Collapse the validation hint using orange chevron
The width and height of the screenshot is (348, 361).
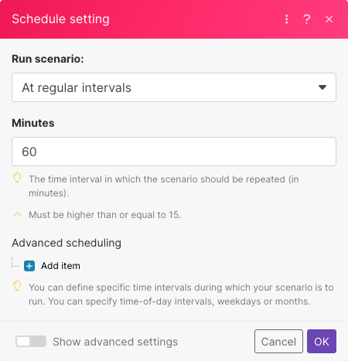(x=17, y=214)
